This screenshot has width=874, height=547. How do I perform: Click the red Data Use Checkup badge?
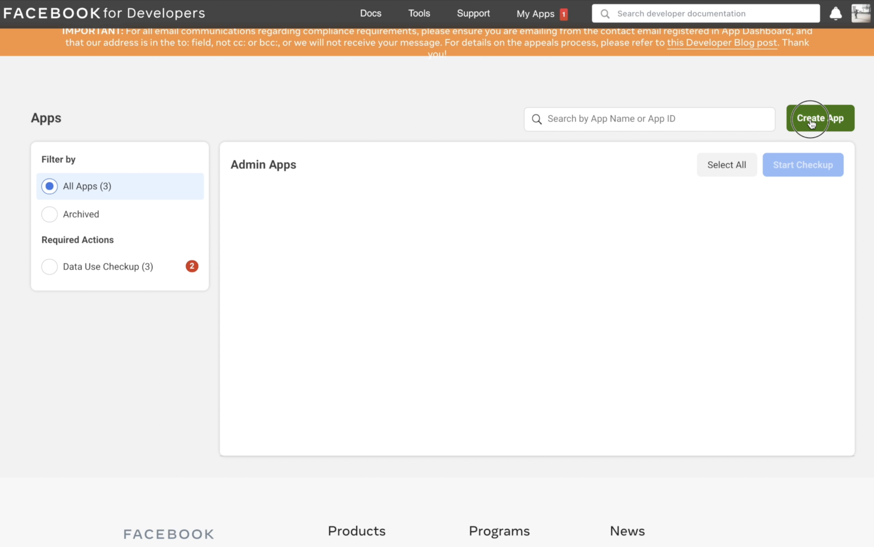click(192, 266)
